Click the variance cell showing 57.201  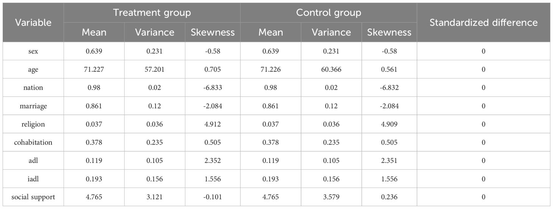tap(155, 69)
